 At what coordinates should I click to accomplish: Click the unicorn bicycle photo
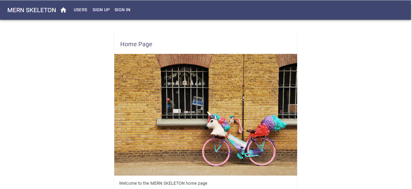click(206, 115)
